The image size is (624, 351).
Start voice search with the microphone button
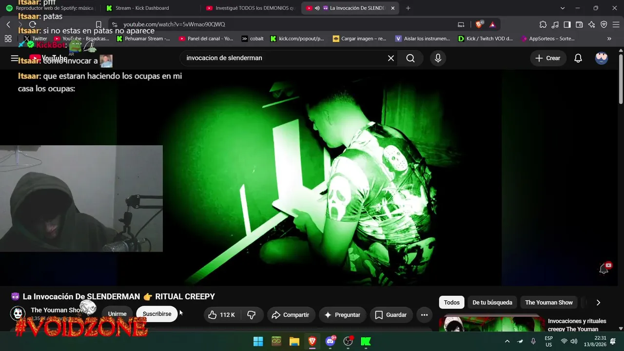pyautogui.click(x=438, y=58)
